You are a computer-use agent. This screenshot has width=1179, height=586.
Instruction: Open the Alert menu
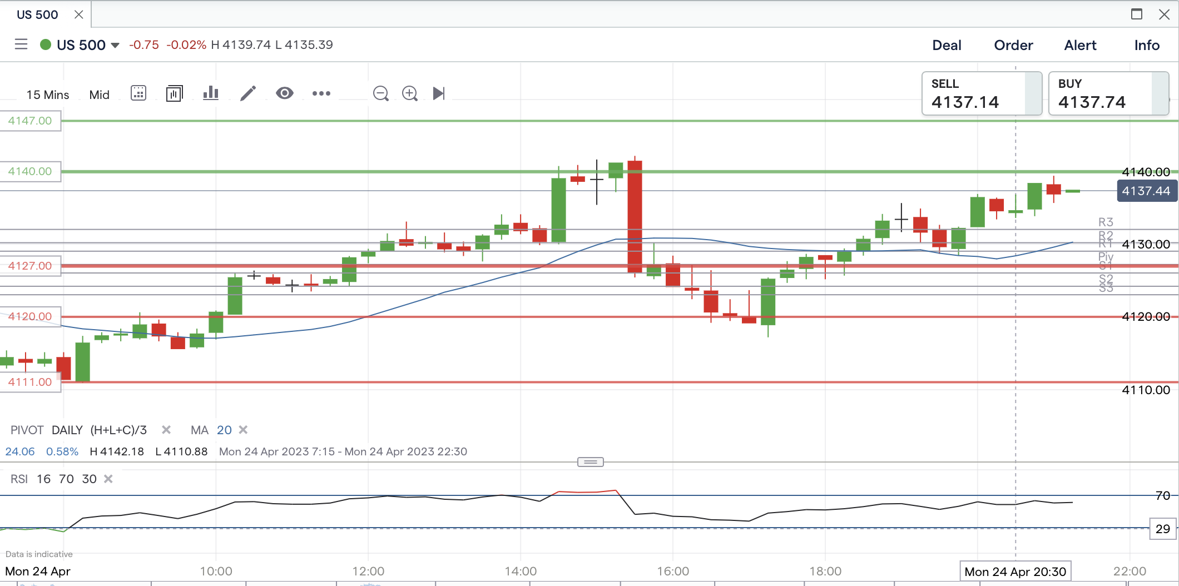(1080, 45)
